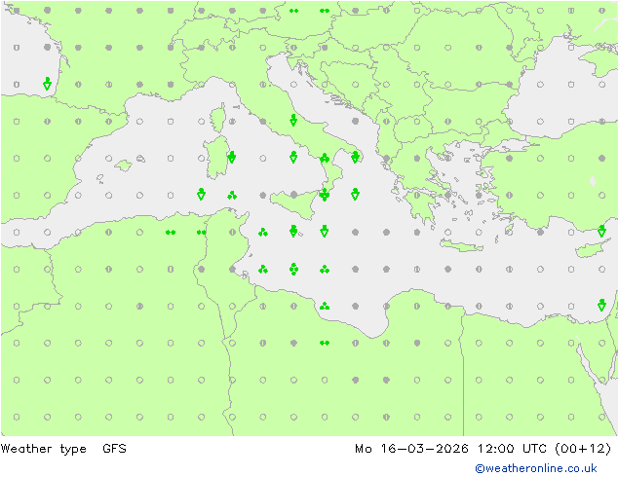Select the green rain symbol on Libya's coast

pyautogui.click(x=325, y=306)
